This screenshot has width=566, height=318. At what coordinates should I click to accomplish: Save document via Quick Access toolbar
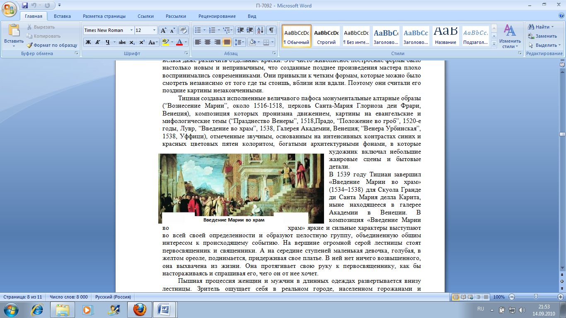pos(25,6)
